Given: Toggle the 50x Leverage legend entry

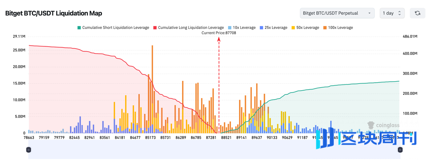Looking at the screenshot, I should tap(305, 28).
